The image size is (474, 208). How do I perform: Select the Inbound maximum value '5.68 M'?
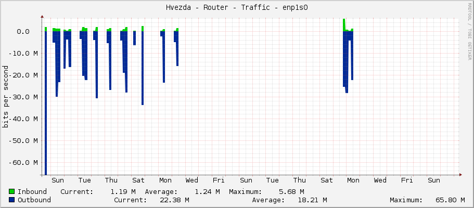click(291, 191)
